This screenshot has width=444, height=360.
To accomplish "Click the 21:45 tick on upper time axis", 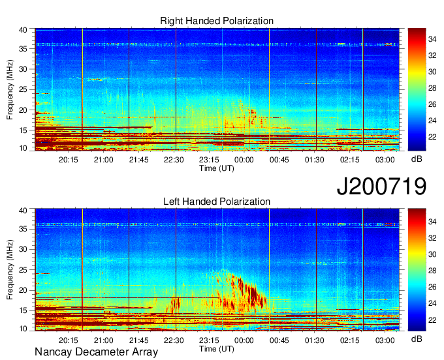I will tap(138, 160).
